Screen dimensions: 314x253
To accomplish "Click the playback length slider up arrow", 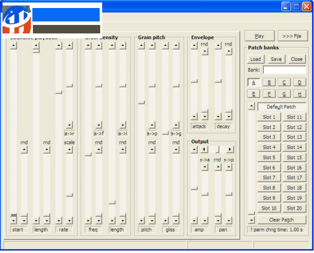I will [36, 45].
